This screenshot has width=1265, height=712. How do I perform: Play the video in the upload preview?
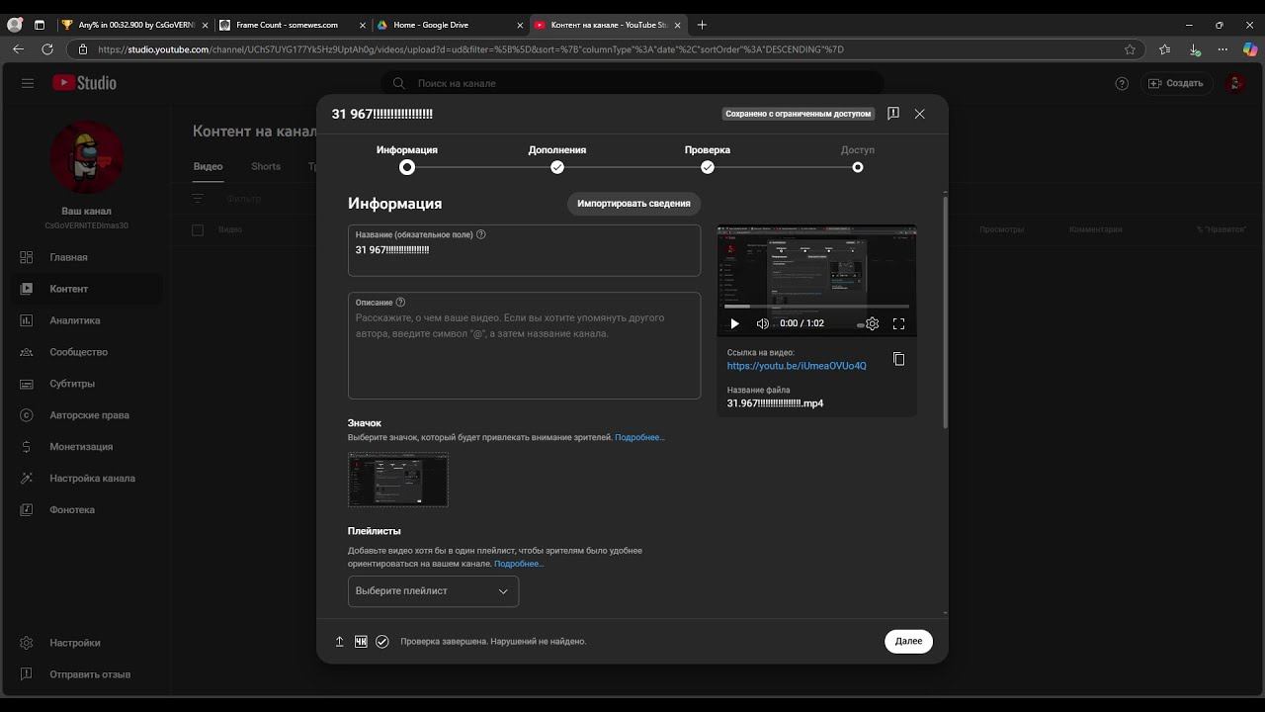tap(734, 323)
